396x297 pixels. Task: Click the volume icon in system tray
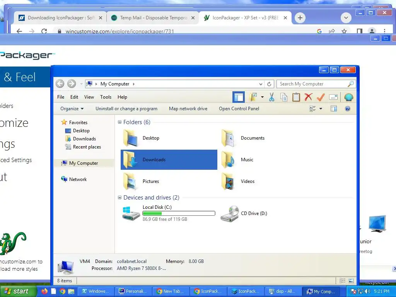pyautogui.click(x=367, y=291)
